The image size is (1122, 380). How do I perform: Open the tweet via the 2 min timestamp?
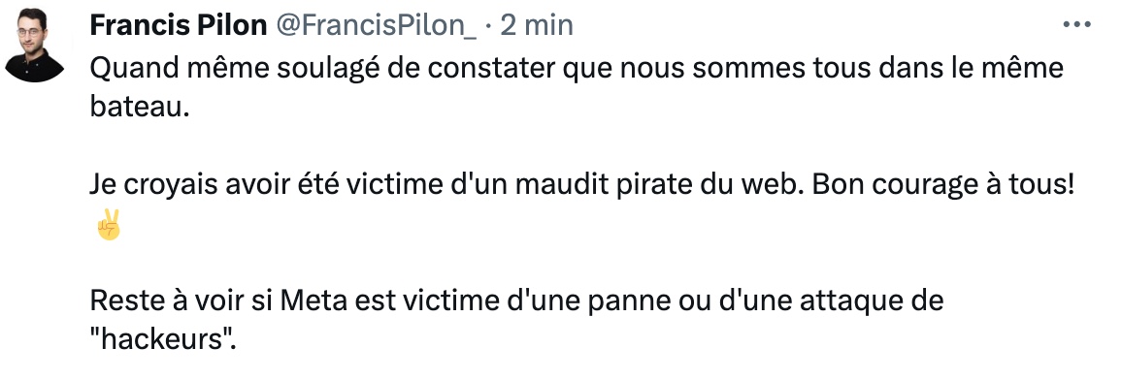pyautogui.click(x=537, y=26)
